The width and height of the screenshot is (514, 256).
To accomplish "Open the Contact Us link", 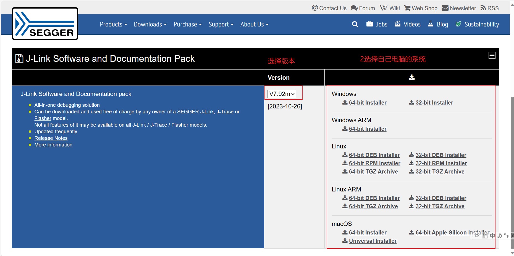I will 329,8.
